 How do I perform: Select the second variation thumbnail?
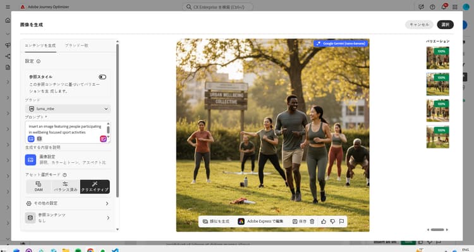438,84
